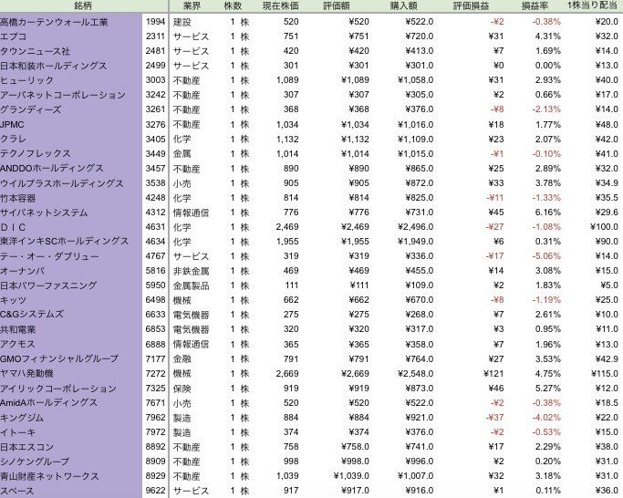Click the タウンニュース社 cell

[x=35, y=51]
